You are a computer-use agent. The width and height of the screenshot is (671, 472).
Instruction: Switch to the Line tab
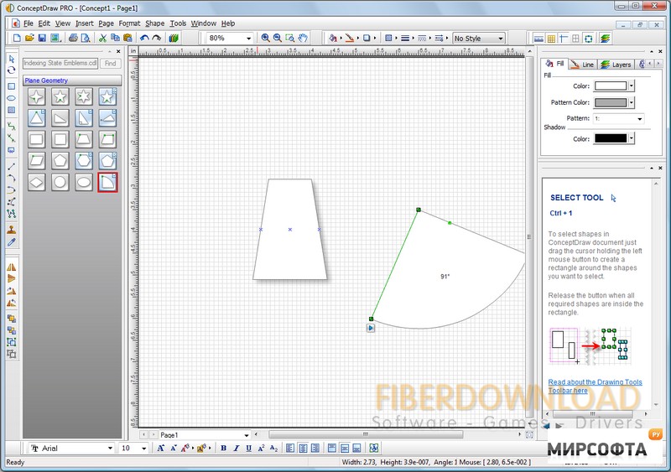(x=582, y=65)
